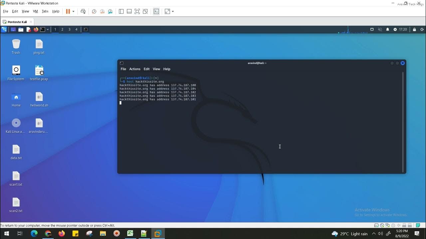Click the Kali log out icon
This screenshot has width=426, height=239.
click(421, 29)
